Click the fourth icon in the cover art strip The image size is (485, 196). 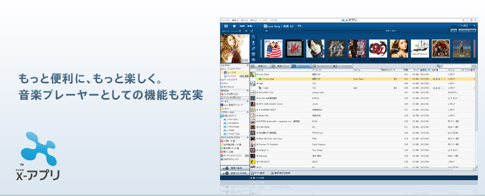point(253,55)
